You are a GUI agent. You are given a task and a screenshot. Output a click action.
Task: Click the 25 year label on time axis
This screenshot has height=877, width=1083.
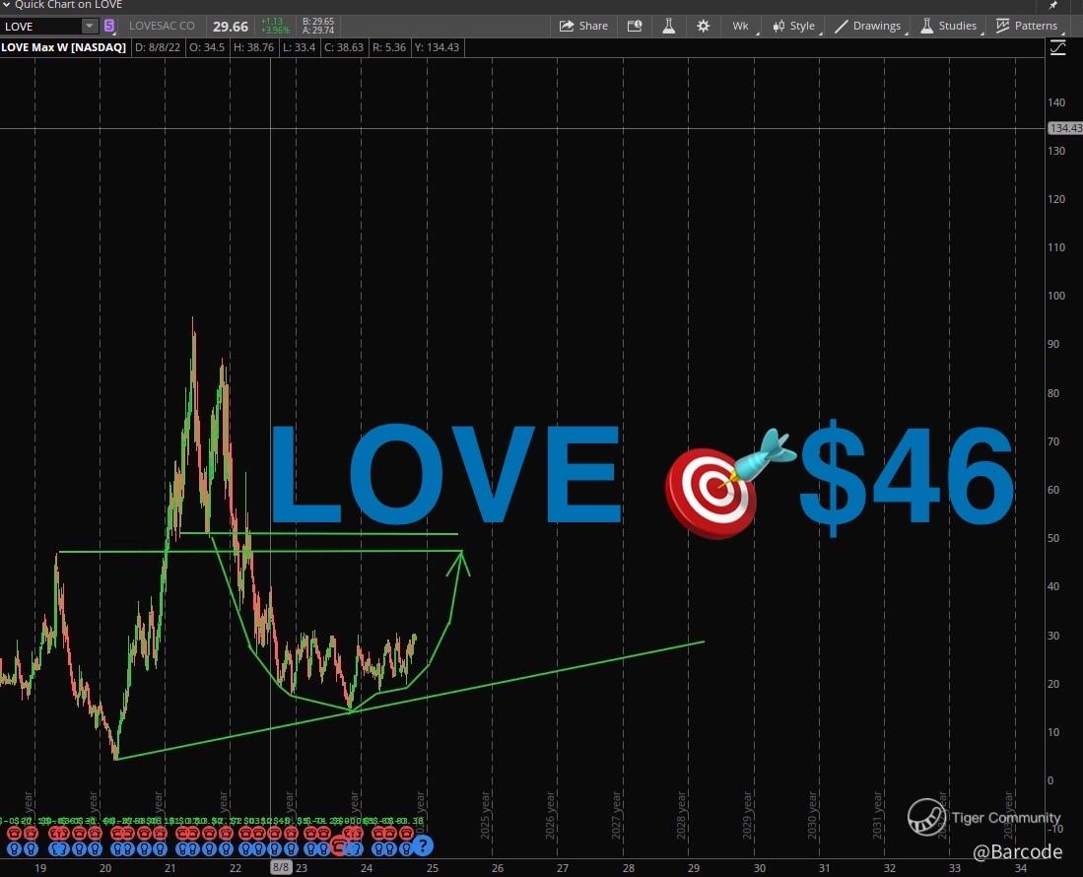point(432,868)
